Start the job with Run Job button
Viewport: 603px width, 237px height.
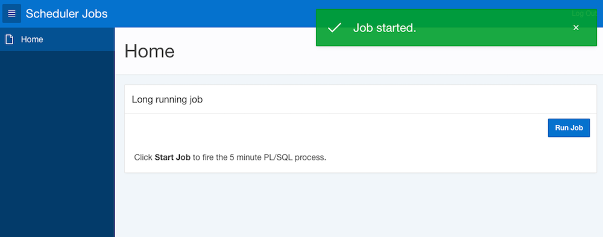tap(569, 128)
